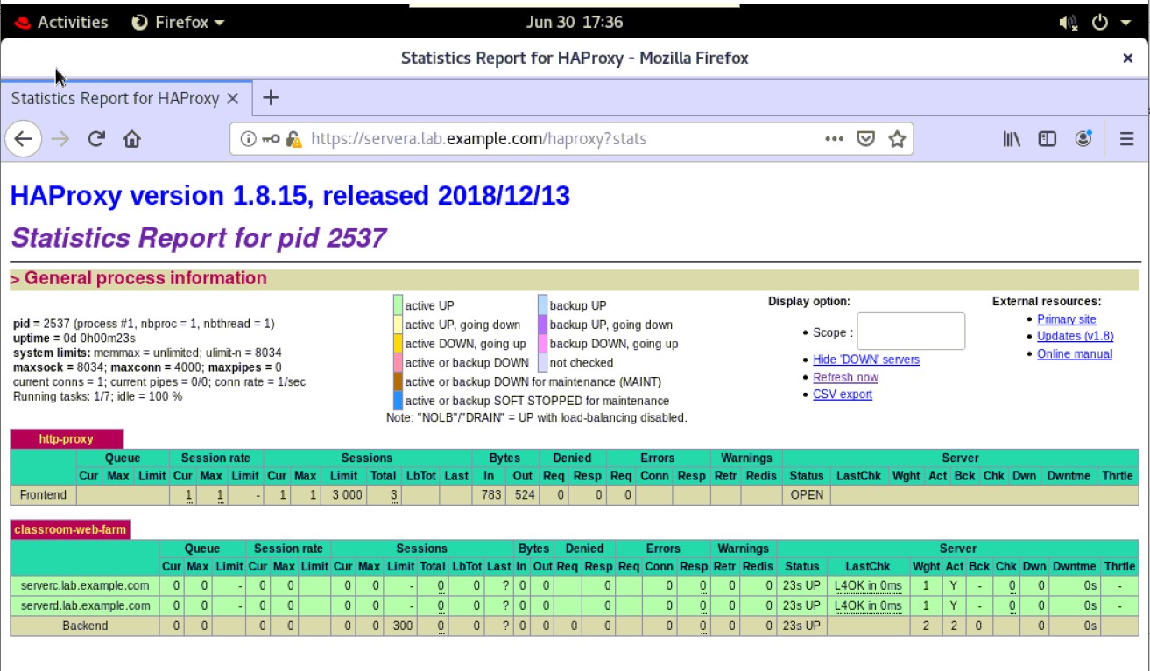Screen dimensions: 1150x671
Task: Click L4OK in 0ms for serverd
Action: (867, 605)
